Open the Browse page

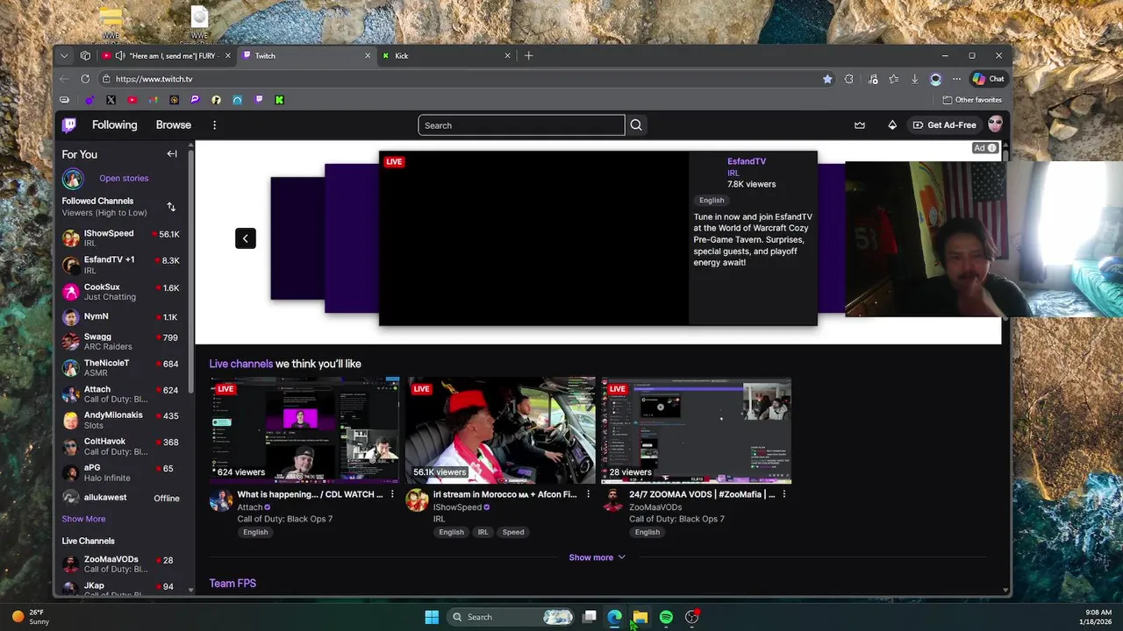tap(174, 125)
